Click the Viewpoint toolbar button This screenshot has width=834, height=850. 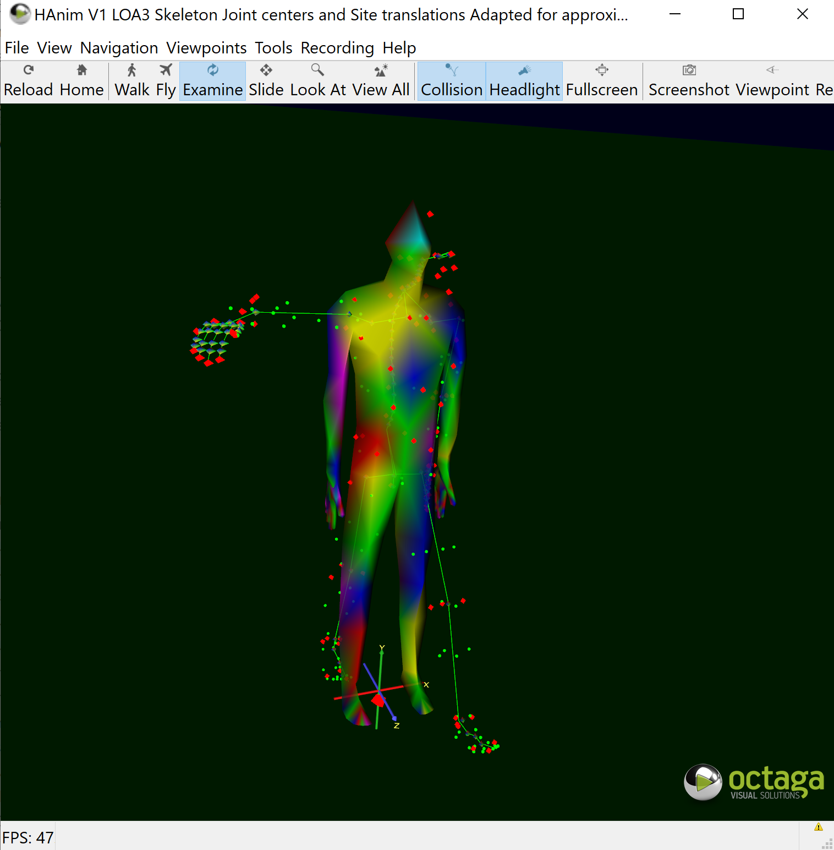(772, 80)
